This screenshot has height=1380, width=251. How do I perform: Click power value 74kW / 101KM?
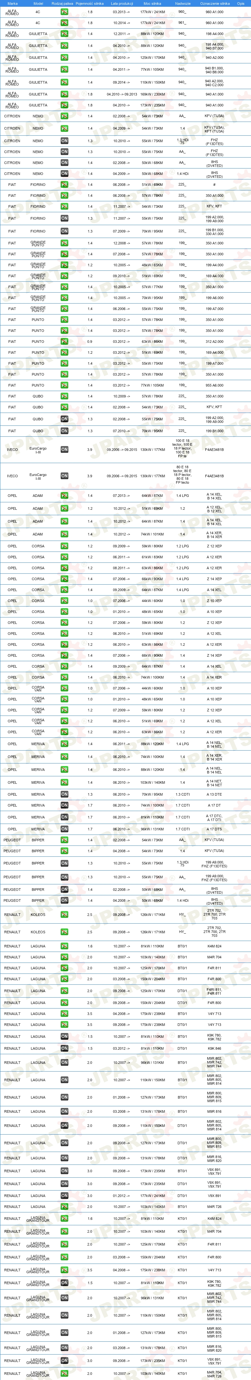point(152,534)
